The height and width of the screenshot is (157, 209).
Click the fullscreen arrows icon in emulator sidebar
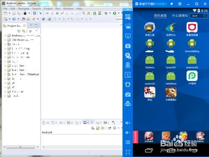(128, 152)
